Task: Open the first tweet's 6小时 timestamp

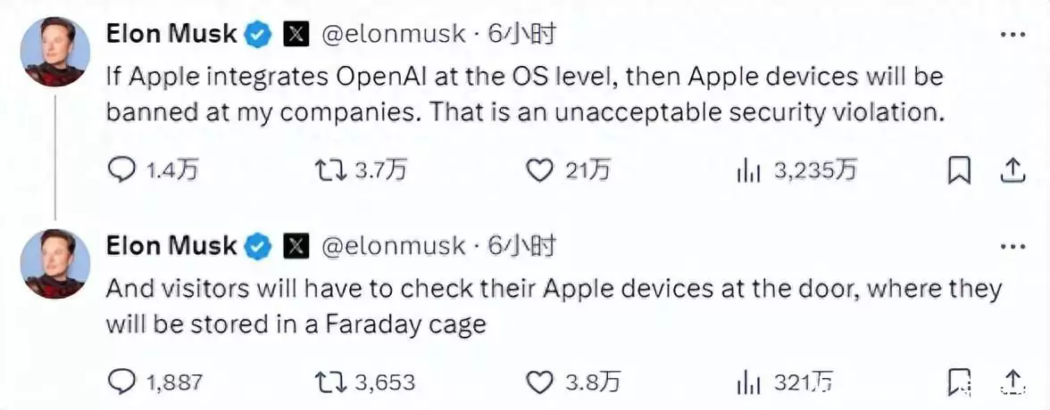Action: [521, 35]
